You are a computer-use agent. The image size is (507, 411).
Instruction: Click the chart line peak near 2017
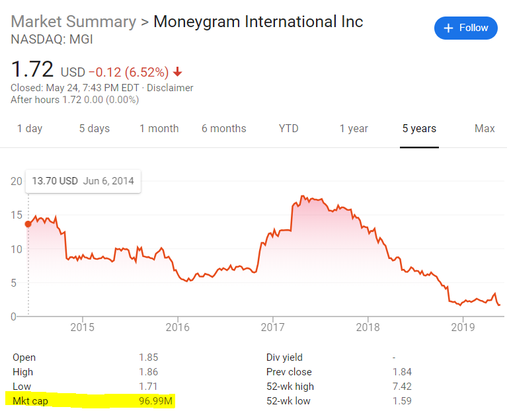click(x=302, y=196)
